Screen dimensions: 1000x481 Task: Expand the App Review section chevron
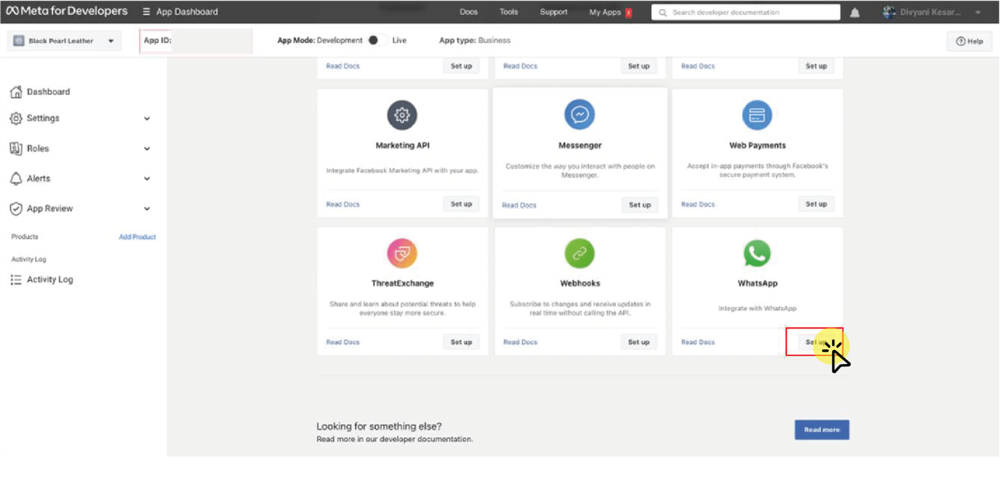pyautogui.click(x=147, y=209)
